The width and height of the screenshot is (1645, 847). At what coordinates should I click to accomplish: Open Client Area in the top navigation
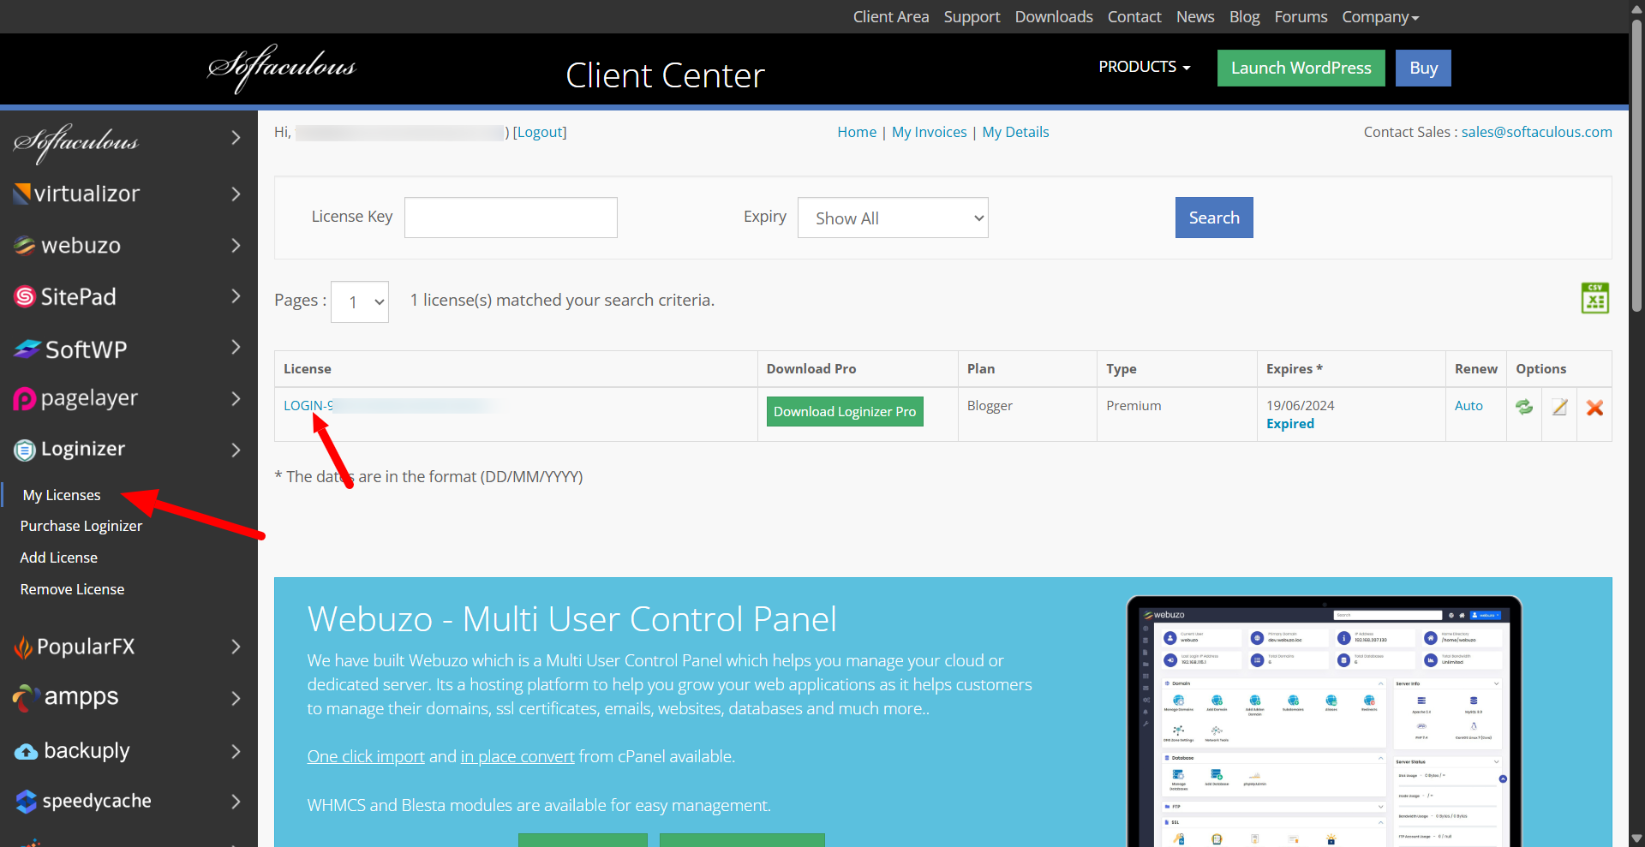tap(891, 17)
